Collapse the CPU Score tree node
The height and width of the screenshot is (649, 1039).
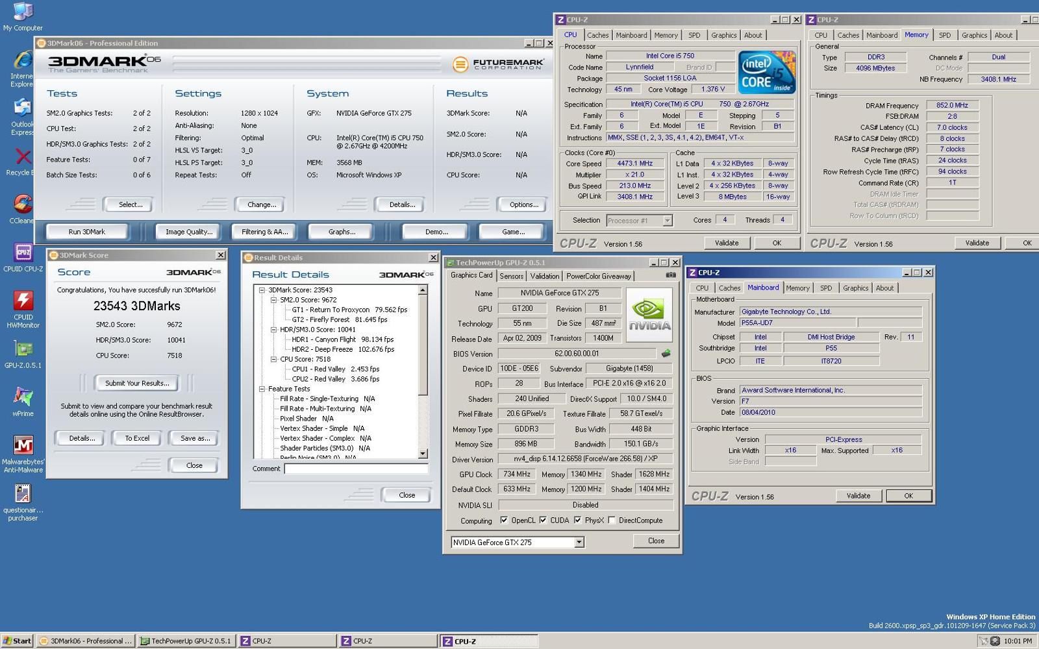[x=273, y=359]
